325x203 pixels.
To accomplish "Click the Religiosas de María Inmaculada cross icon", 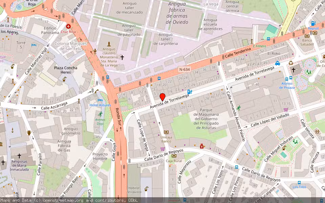I will [x=19, y=155].
